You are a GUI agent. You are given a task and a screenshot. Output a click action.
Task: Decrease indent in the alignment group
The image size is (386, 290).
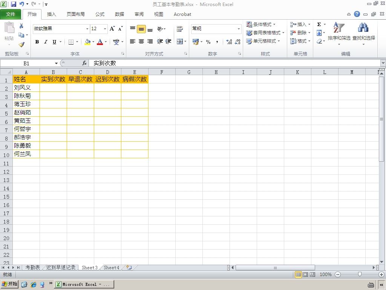(160, 42)
